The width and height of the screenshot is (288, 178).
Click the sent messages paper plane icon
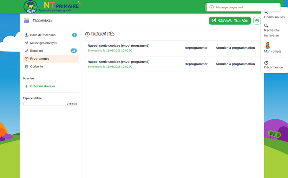[26, 43]
